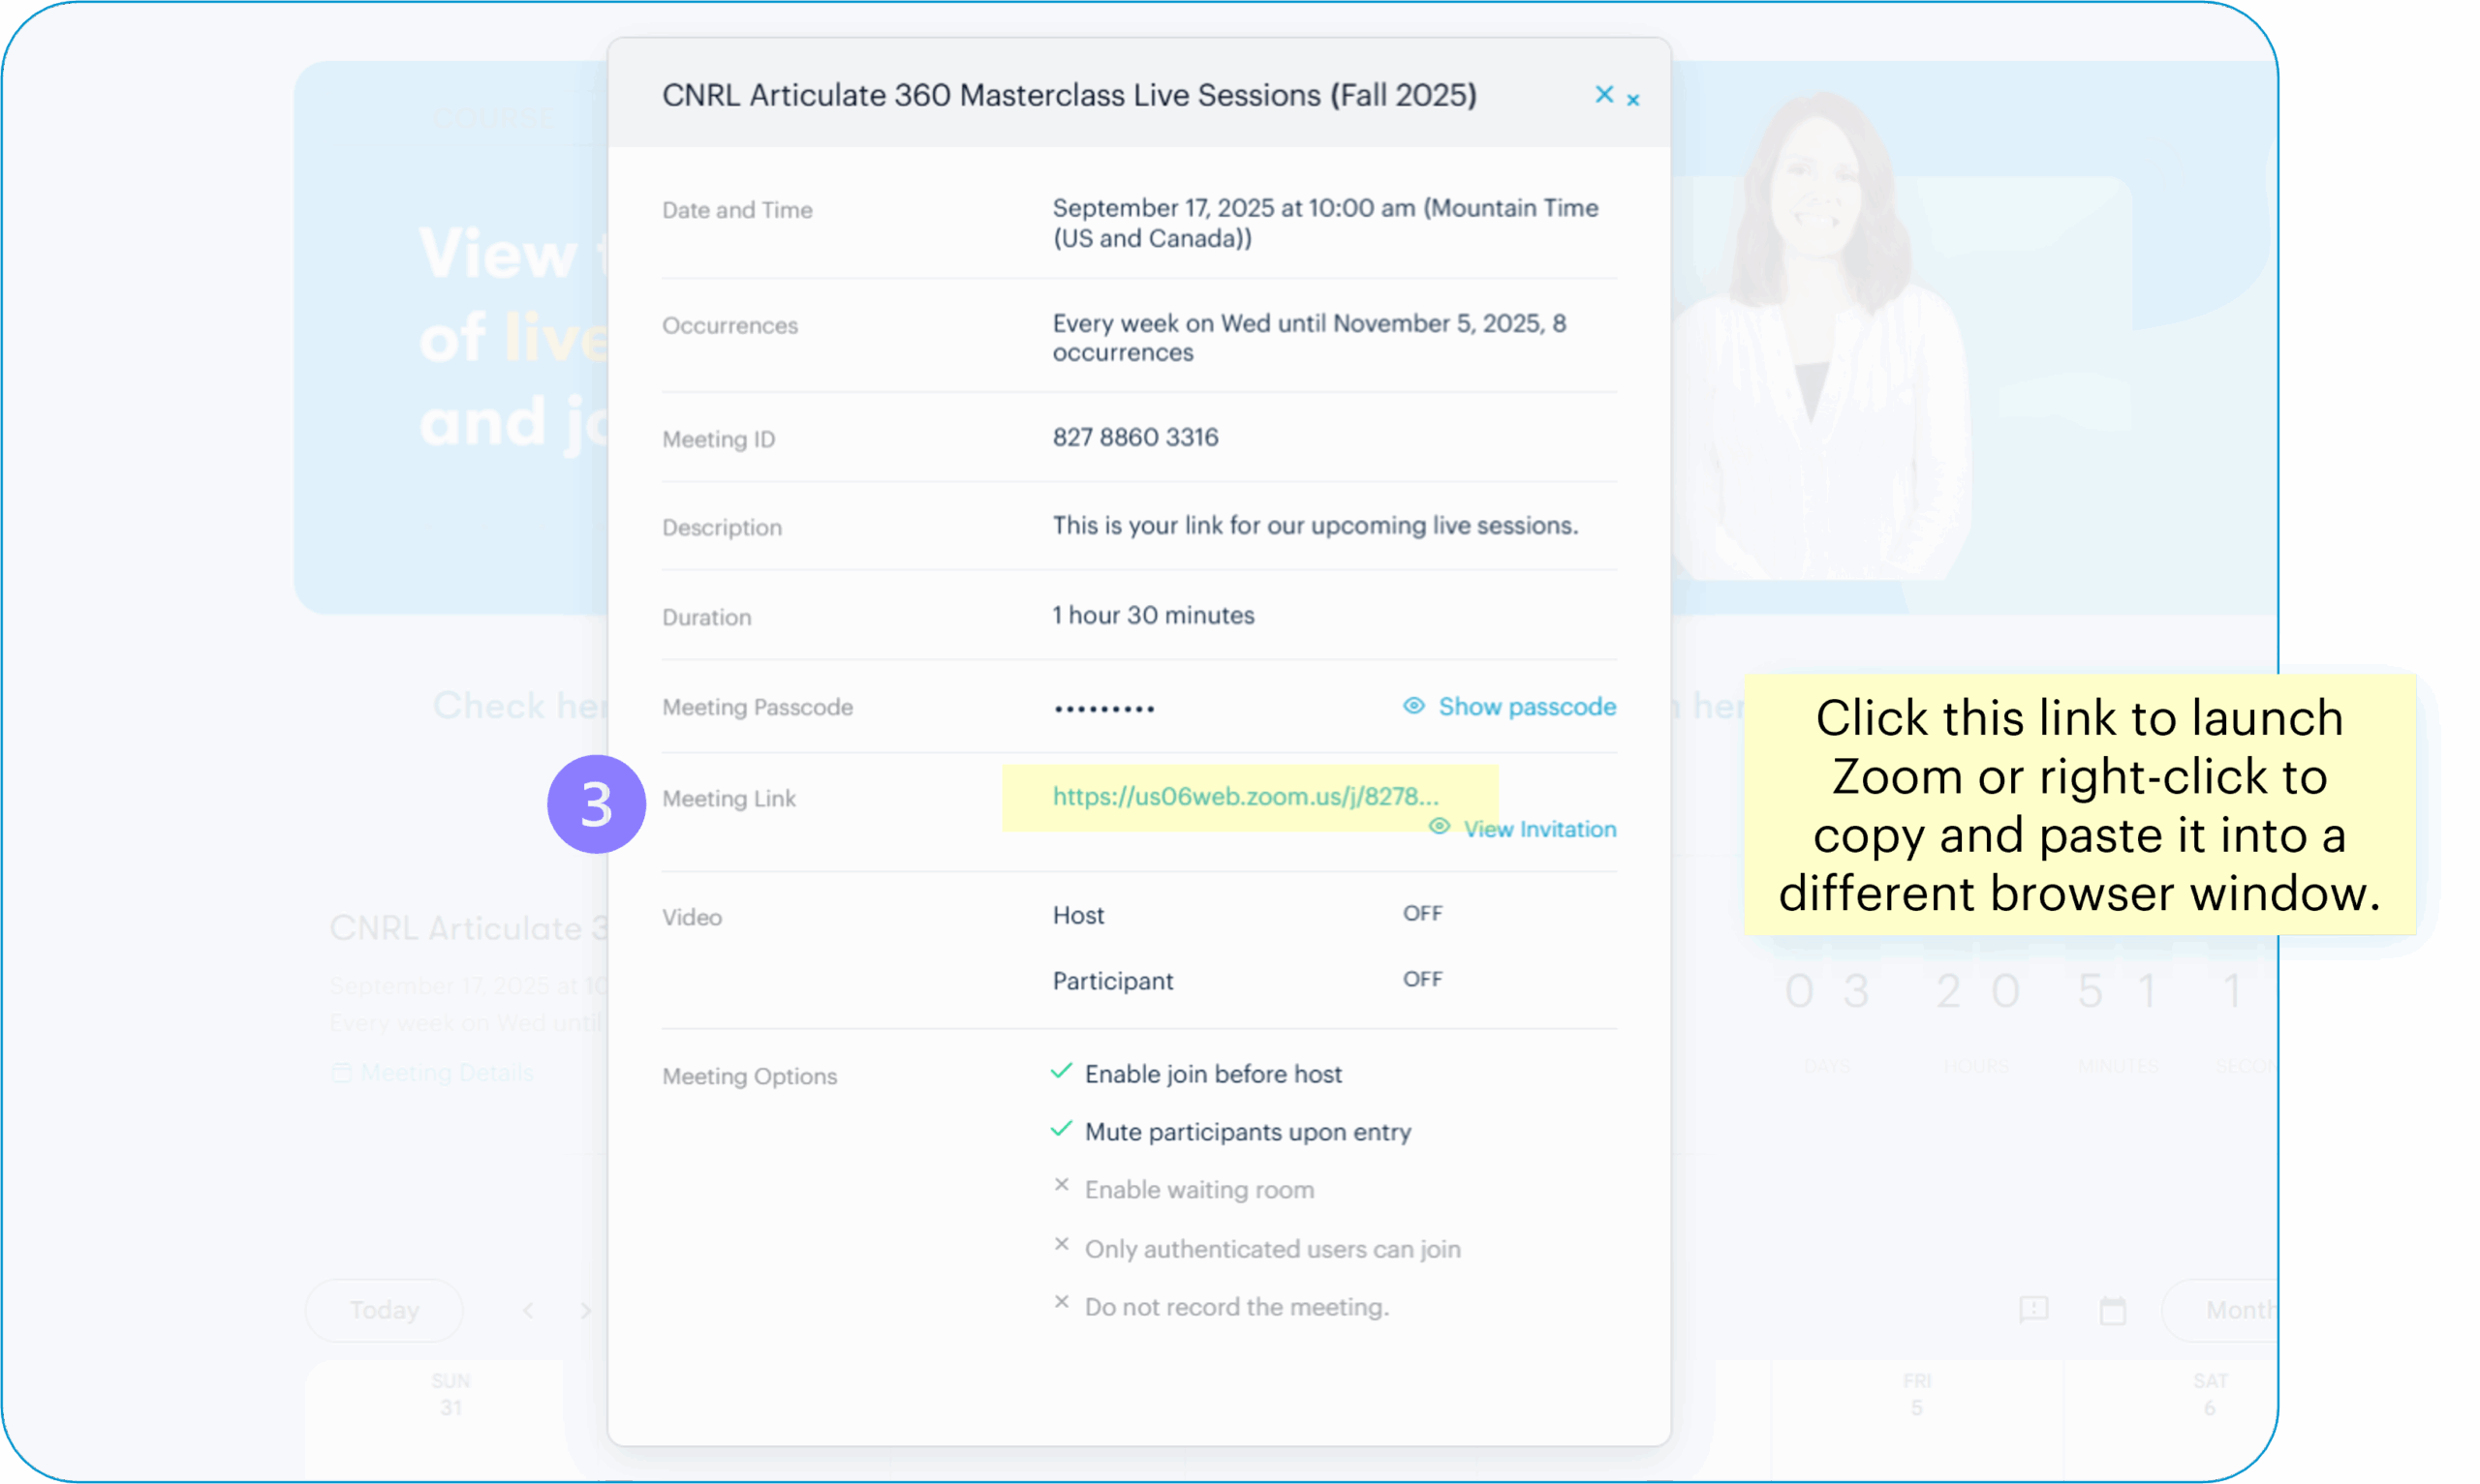Go to the next period with the right chevron

(x=585, y=1310)
